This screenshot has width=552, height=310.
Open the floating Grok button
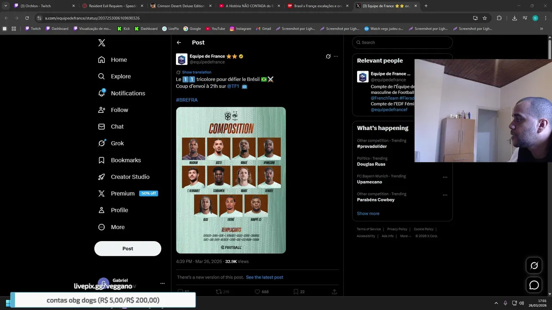pos(534,266)
